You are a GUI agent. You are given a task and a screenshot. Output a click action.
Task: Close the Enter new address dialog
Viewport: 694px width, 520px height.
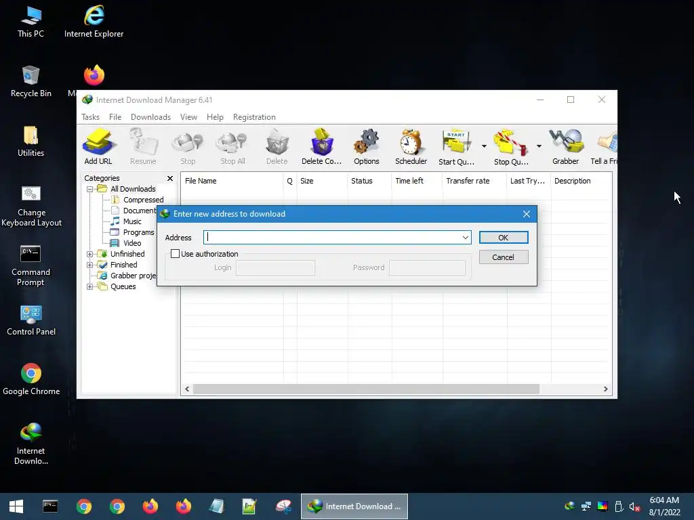[526, 214]
